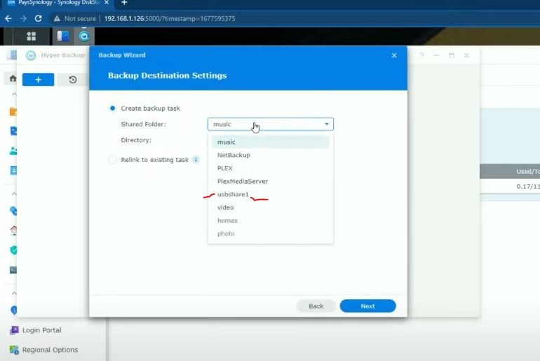Choose PlexMediaServer from the folder list

point(270,182)
